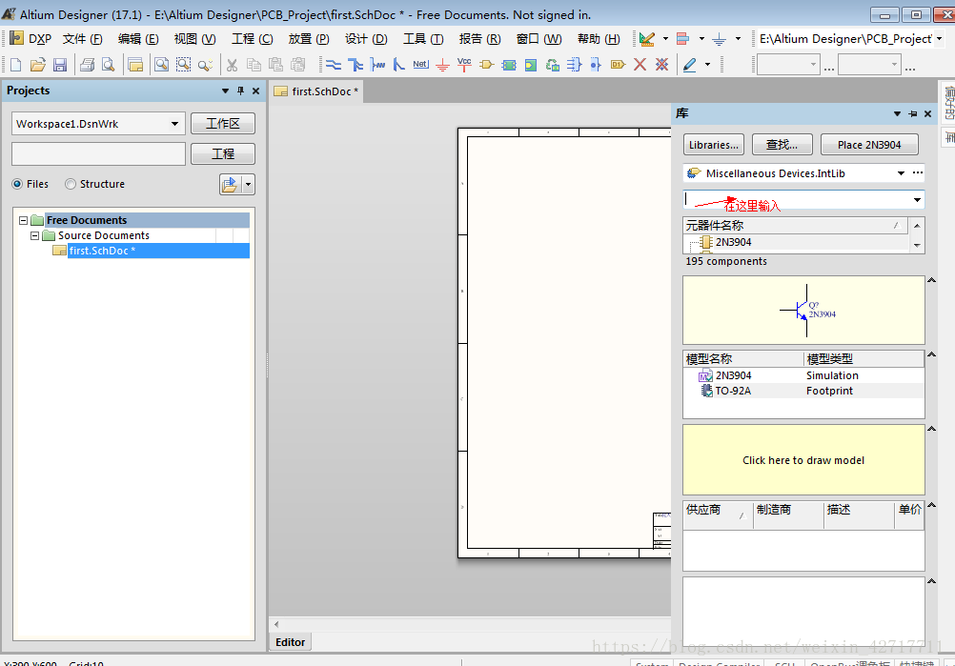955x666 pixels.
Task: Open the Projects panel options arrow
Action: click(225, 91)
